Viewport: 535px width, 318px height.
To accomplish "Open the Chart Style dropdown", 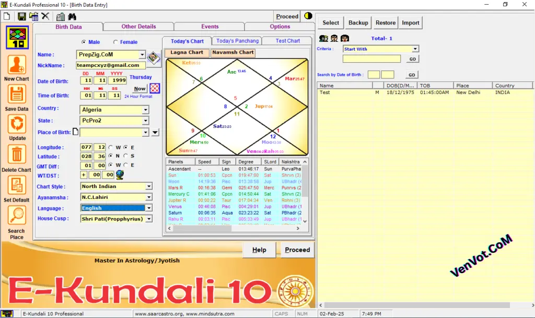I will 149,186.
